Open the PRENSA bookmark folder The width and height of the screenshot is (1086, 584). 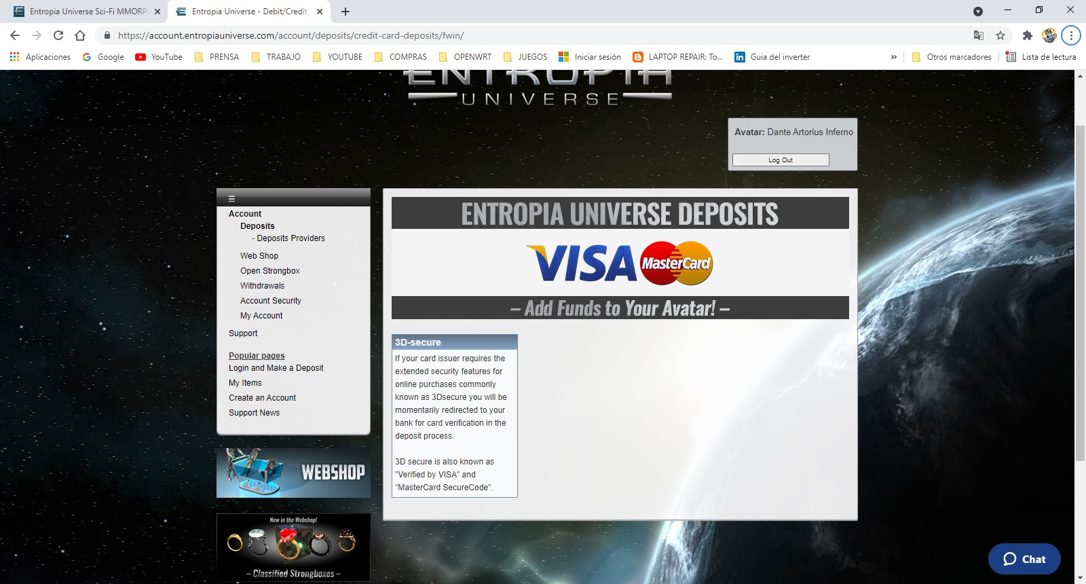(217, 57)
